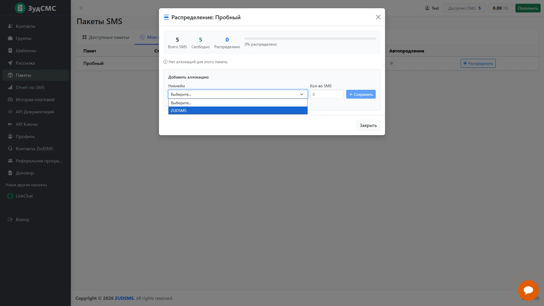Open Договор document icon

coord(10,173)
